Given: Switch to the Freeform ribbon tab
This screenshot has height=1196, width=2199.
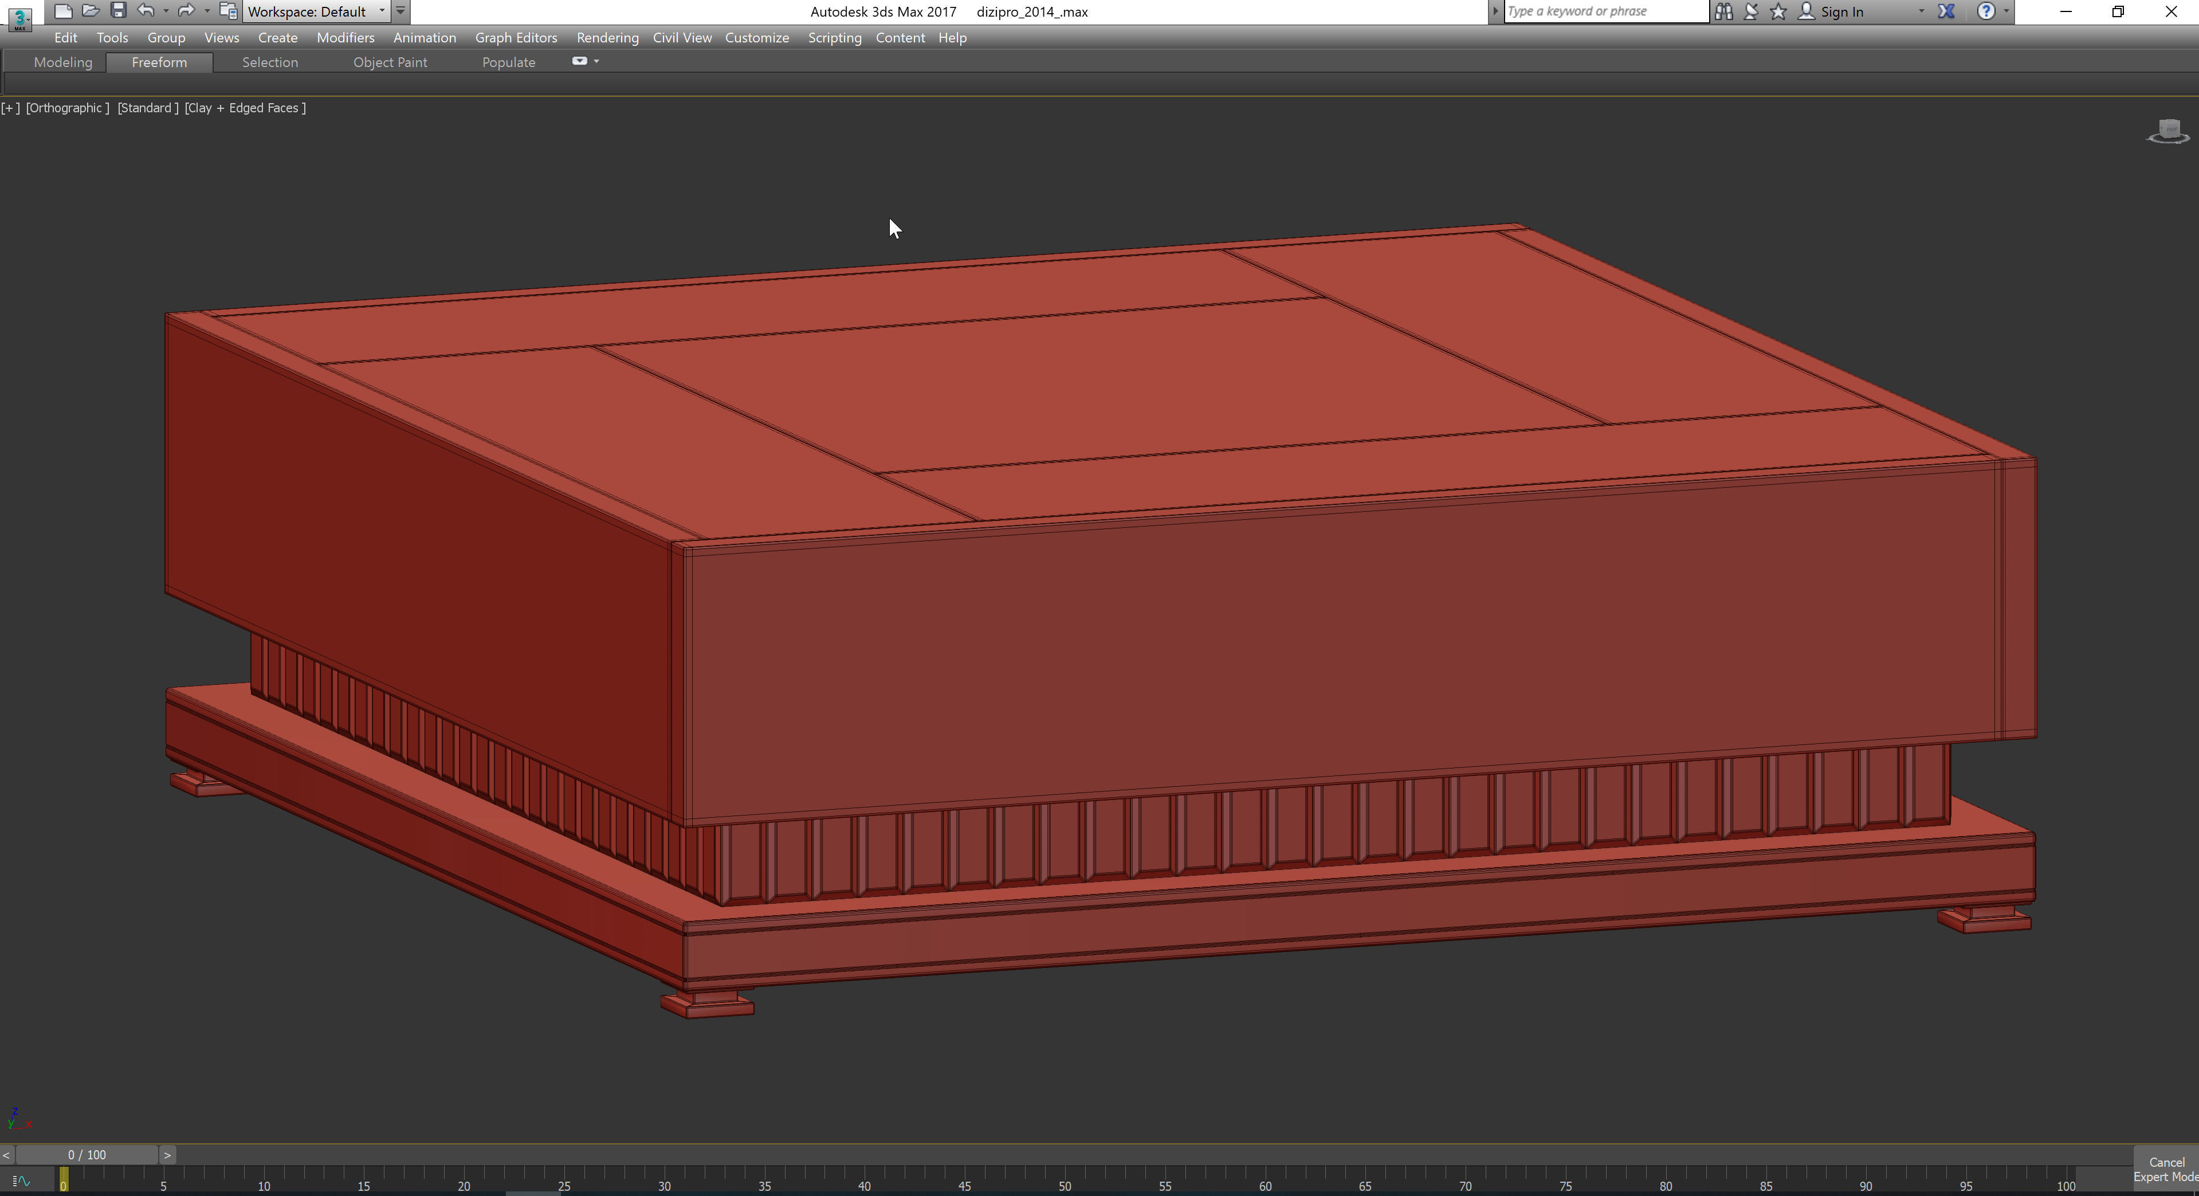Looking at the screenshot, I should pos(159,62).
